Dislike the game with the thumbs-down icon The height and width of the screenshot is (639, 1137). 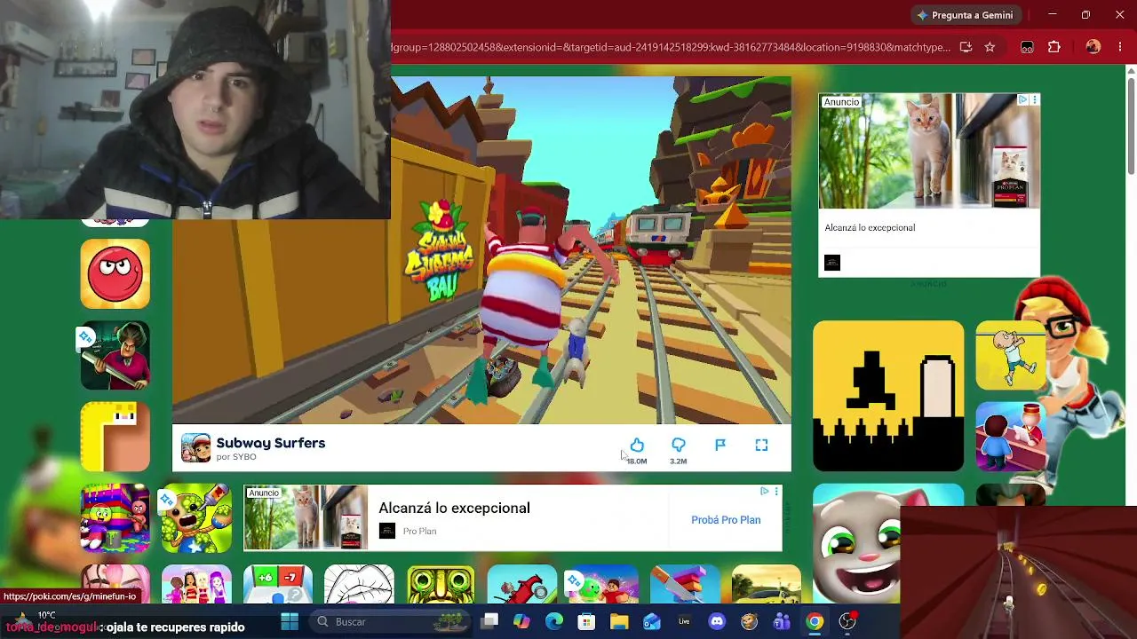(679, 446)
